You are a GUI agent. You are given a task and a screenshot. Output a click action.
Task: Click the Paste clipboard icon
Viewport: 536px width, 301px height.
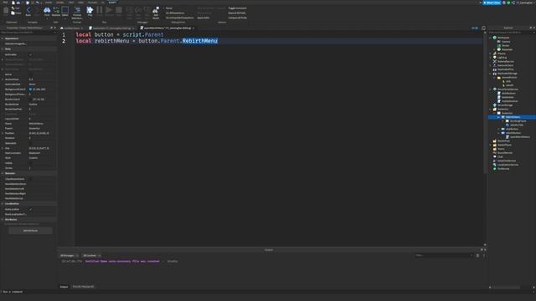coord(6,11)
